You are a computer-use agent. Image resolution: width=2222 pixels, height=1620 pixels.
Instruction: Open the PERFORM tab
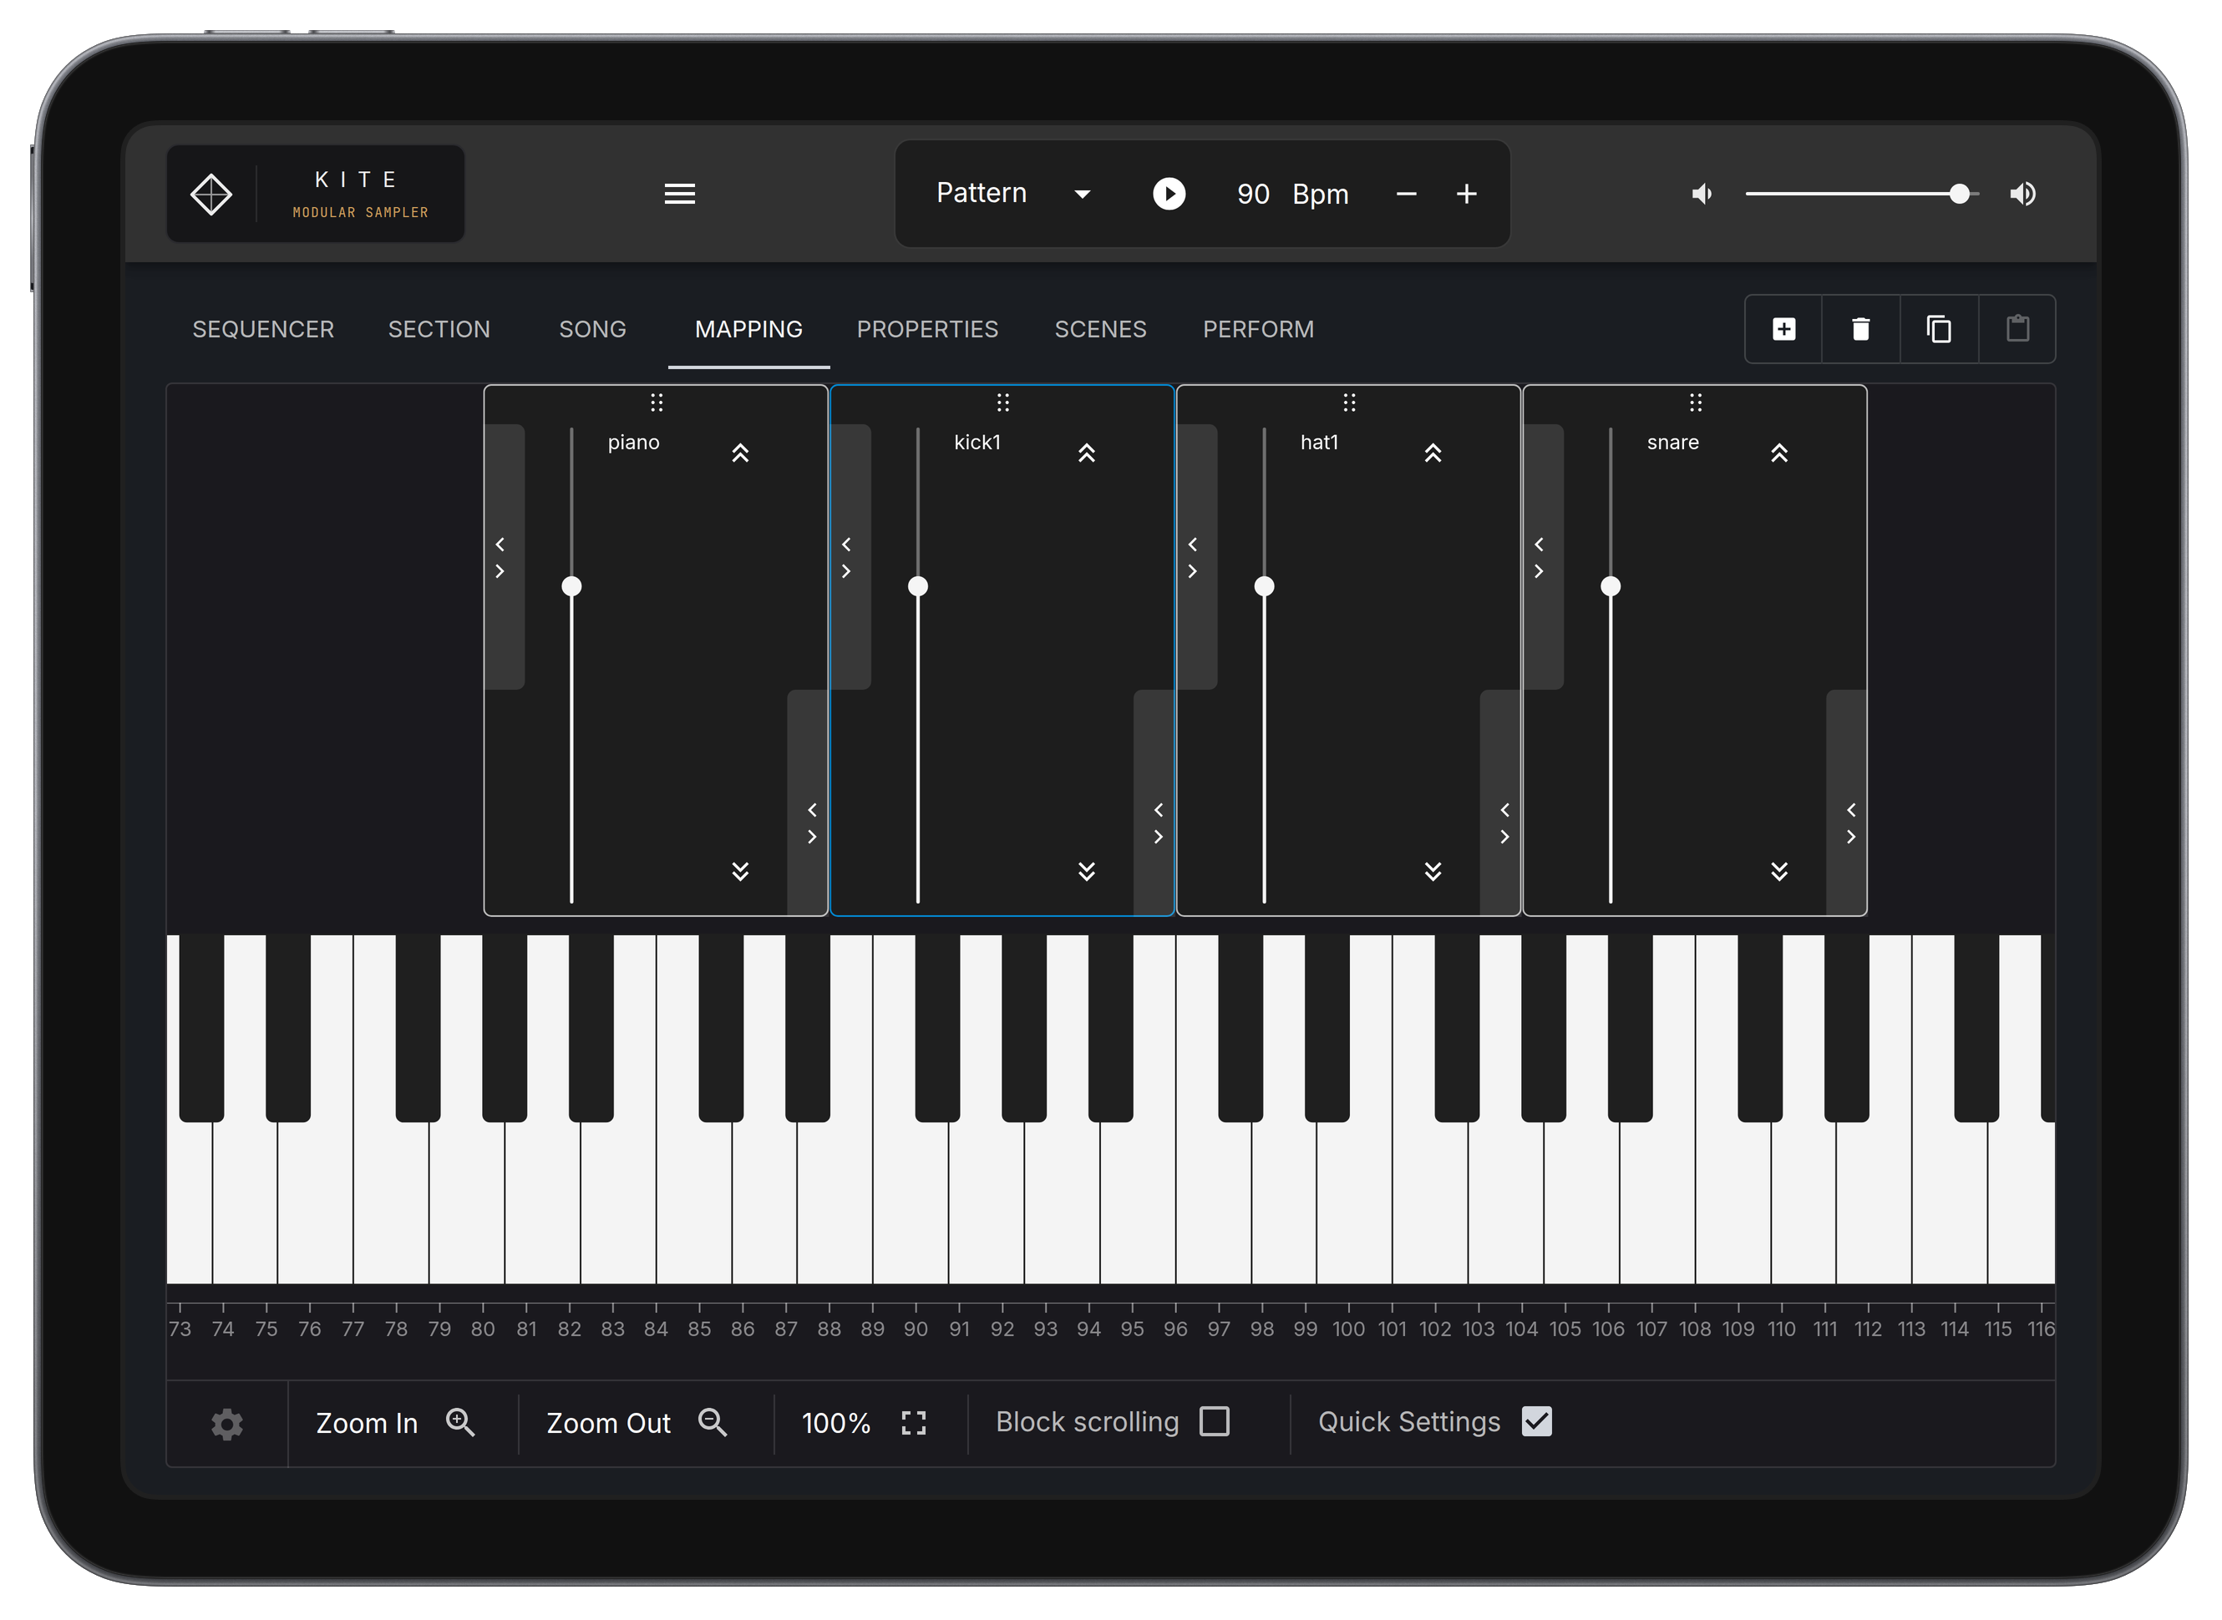pos(1258,330)
